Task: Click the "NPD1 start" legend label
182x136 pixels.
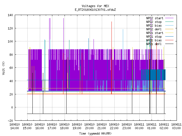Action: (x=155, y=33)
